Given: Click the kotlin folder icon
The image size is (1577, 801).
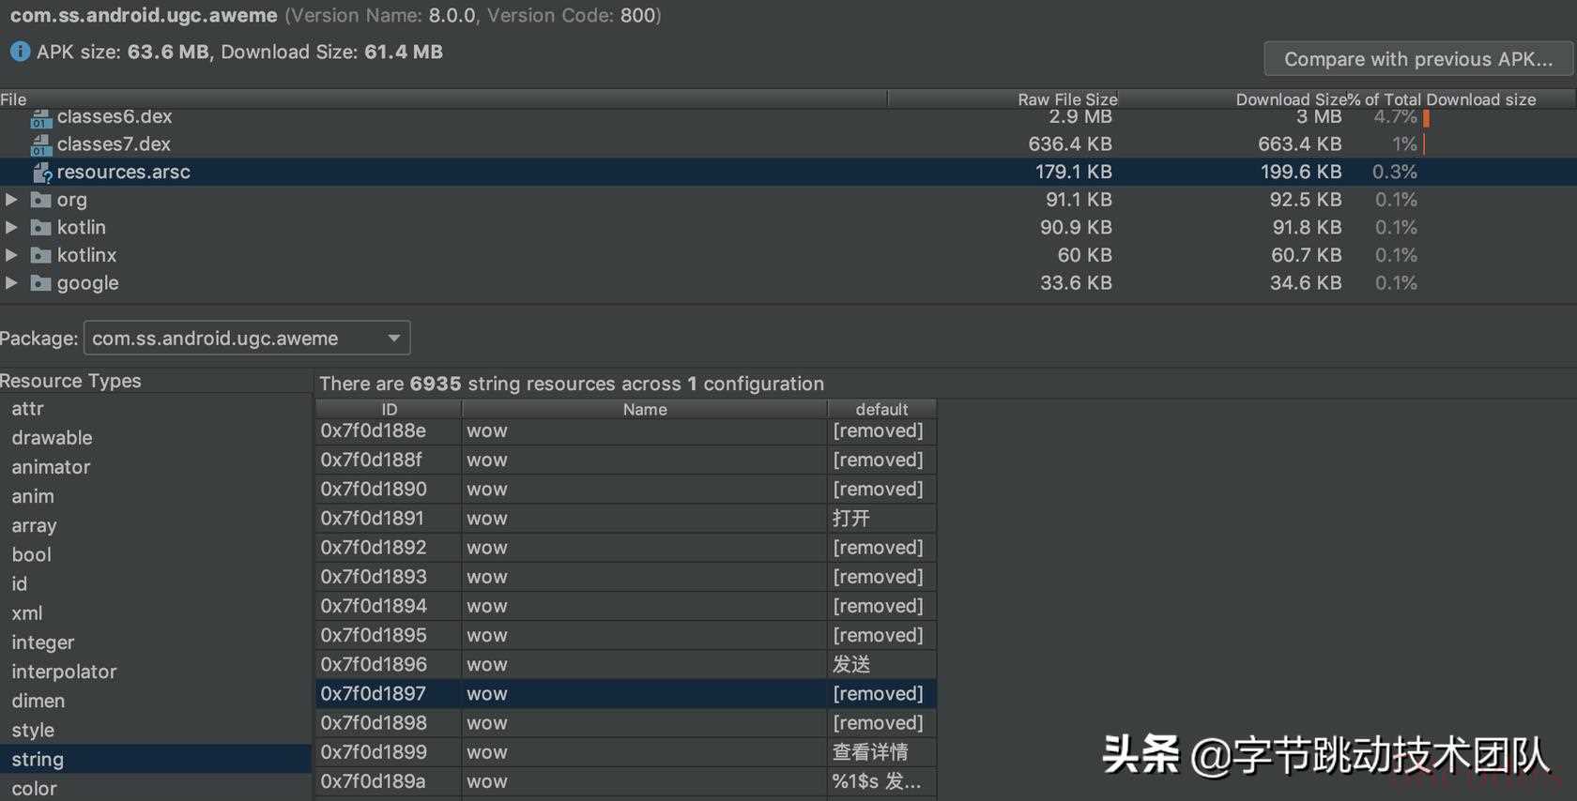Looking at the screenshot, I should coord(40,228).
